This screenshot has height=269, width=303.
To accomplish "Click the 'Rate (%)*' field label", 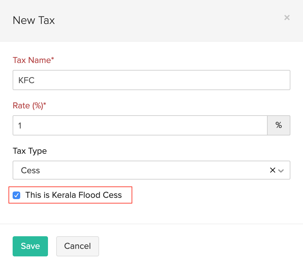I will [x=29, y=106].
